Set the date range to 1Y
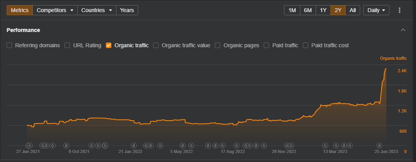This screenshot has width=416, height=162. [323, 10]
